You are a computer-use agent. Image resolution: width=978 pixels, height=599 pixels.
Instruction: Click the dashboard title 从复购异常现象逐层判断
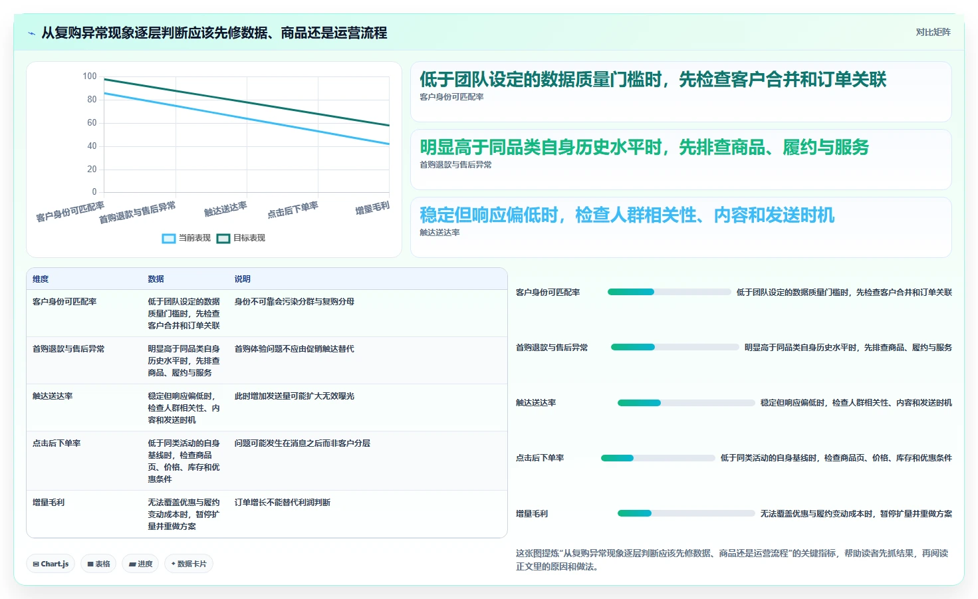pyautogui.click(x=214, y=33)
